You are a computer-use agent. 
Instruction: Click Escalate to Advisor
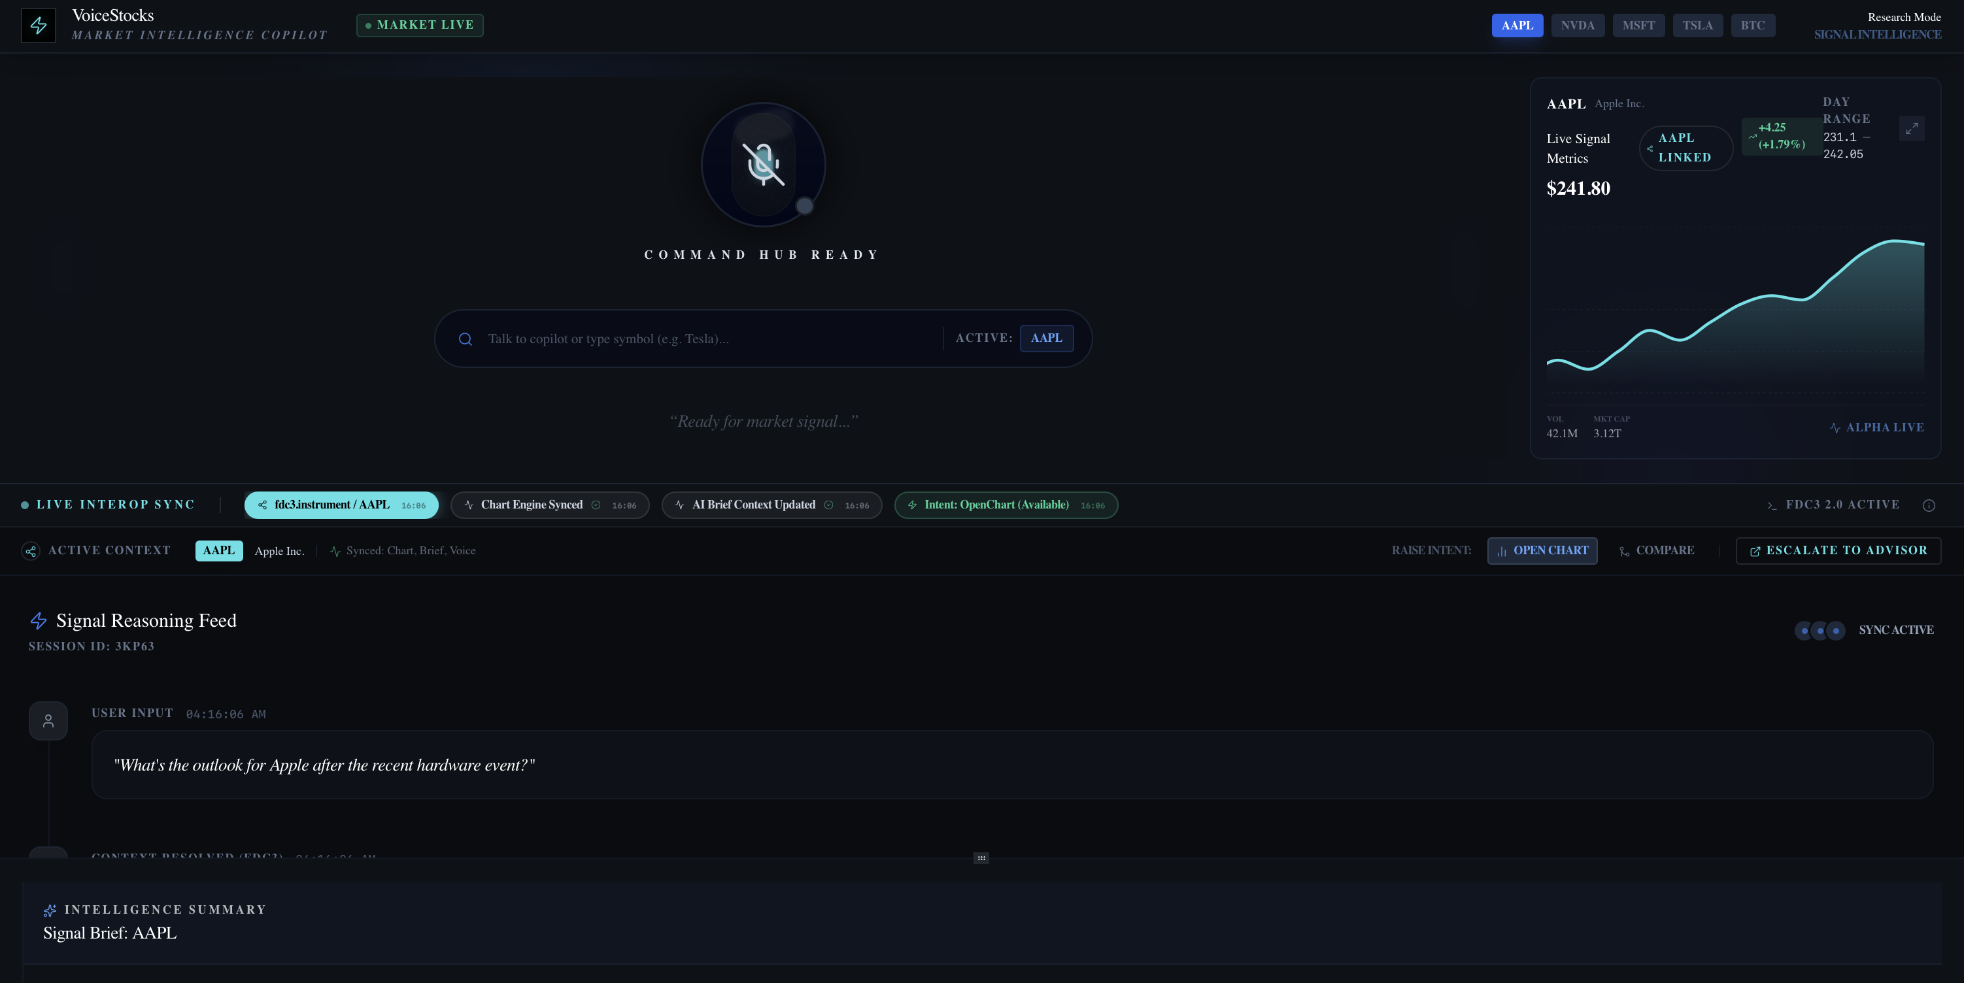pos(1838,550)
